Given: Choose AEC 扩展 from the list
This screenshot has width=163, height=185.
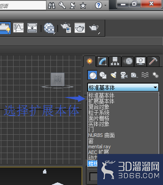Looking at the screenshot, I should point(123,152).
